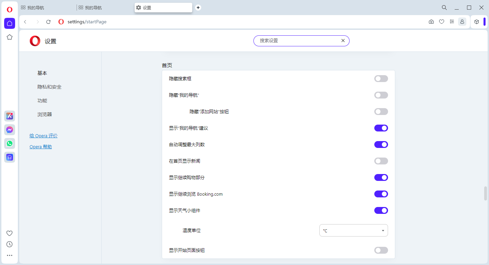Open the 温度单位 dropdown

coord(354,230)
